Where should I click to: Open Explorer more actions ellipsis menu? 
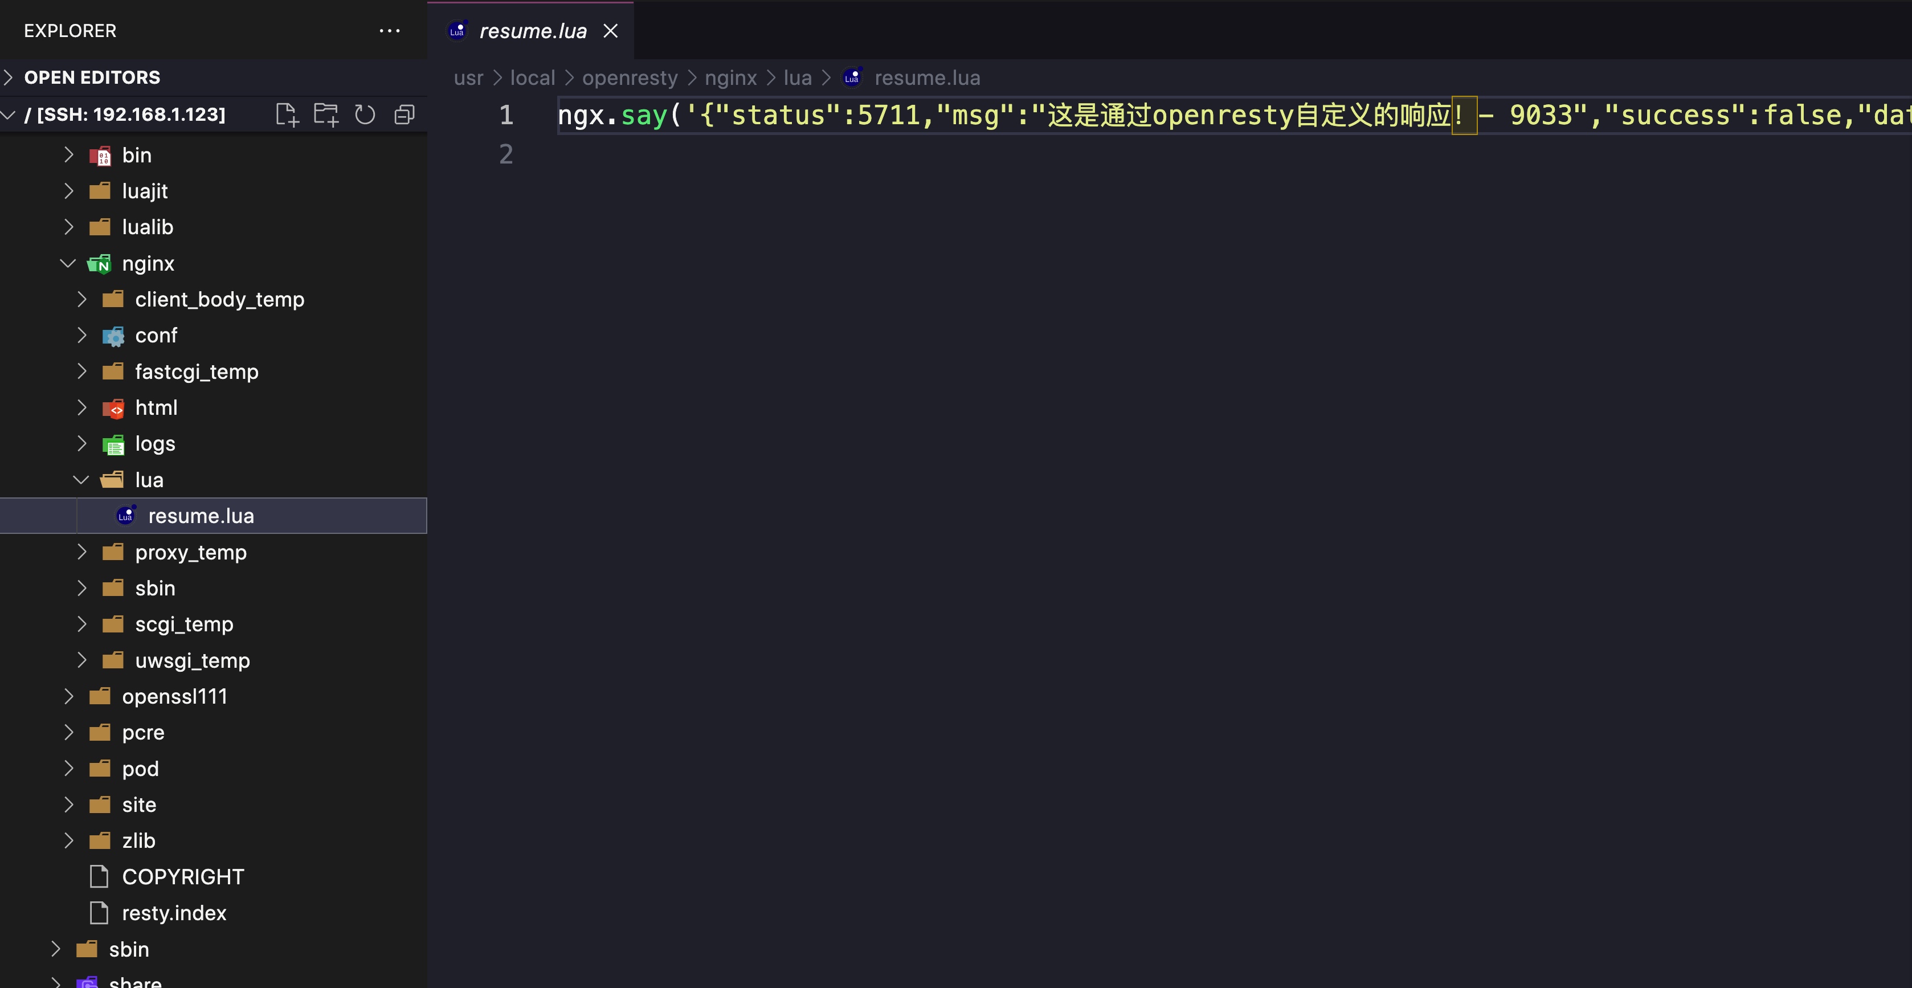(390, 30)
